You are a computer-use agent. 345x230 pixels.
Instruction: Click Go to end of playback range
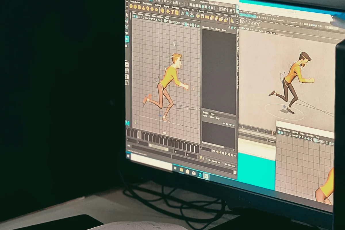click(x=235, y=156)
